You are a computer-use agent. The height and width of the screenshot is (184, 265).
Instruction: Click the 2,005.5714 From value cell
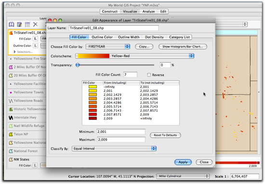tap(112, 106)
